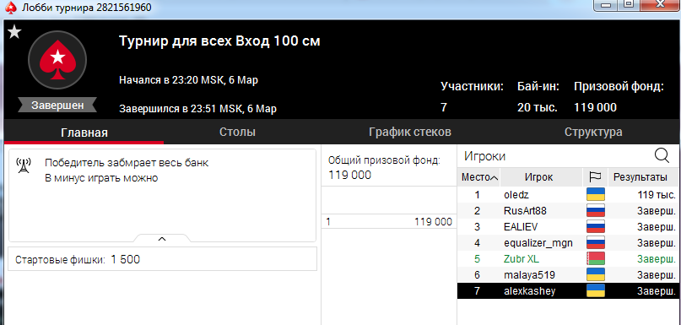Image resolution: width=681 pixels, height=325 pixels.
Task: Open the График стеков tab
Action: tap(410, 132)
